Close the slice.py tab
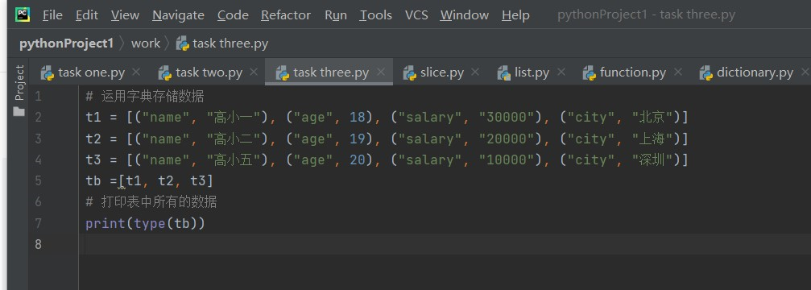 [475, 72]
